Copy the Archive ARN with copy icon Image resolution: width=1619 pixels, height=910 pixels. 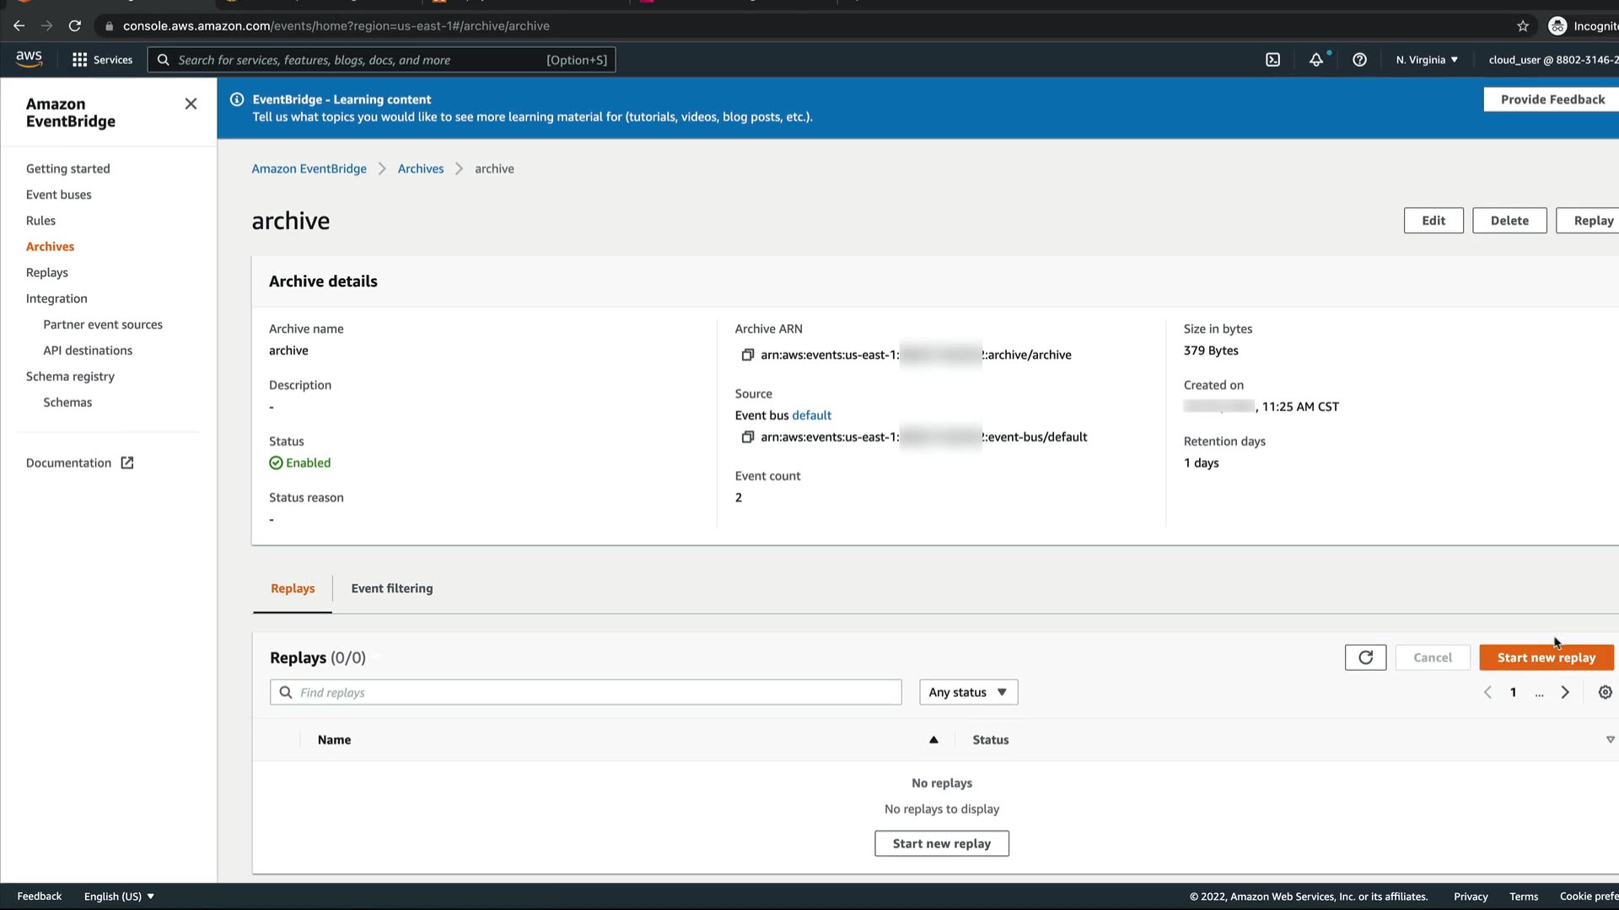[747, 355]
